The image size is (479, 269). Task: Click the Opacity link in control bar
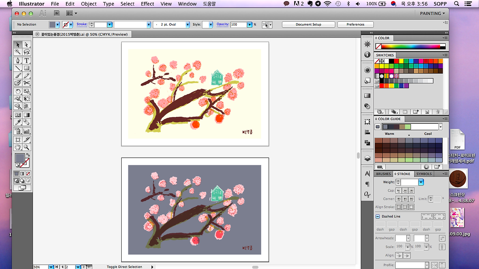[x=223, y=24]
